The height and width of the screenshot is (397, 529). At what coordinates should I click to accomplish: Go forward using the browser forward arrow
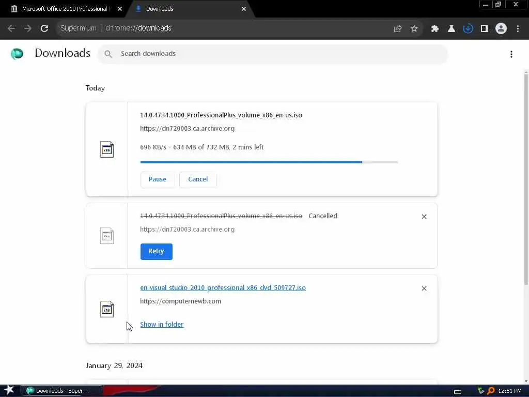(28, 28)
